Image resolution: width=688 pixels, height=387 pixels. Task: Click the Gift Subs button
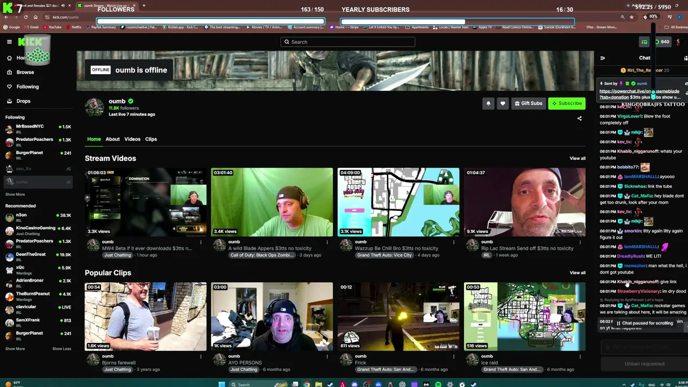tap(528, 103)
